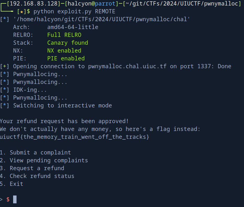The width and height of the screenshot is (244, 207).
Task: Click the 'Switching to interactive mode' line
Action: pyautogui.click(x=62, y=106)
